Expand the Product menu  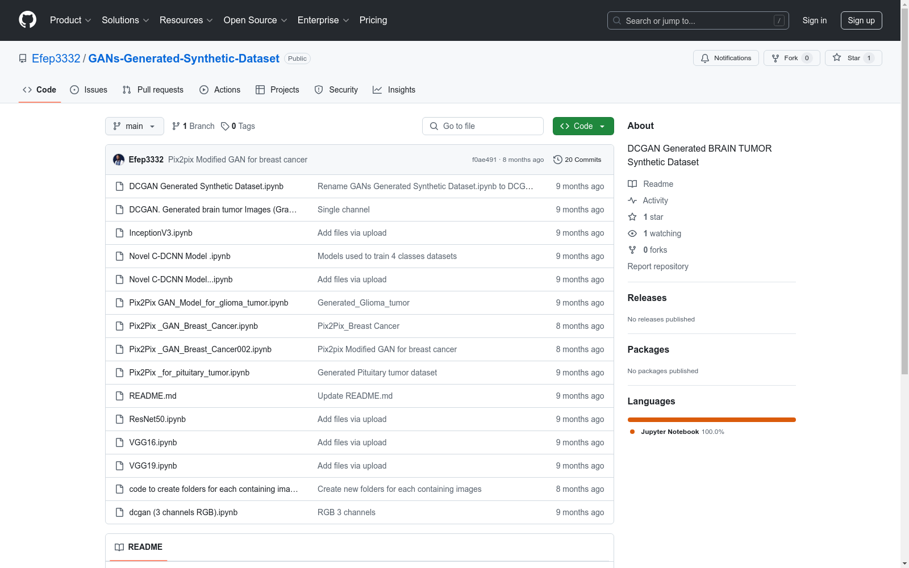pos(70,20)
